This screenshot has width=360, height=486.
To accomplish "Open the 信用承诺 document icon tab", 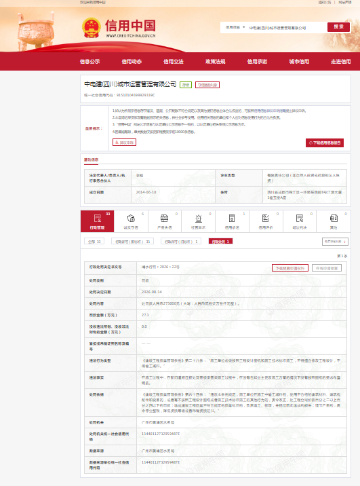I will (232, 221).
